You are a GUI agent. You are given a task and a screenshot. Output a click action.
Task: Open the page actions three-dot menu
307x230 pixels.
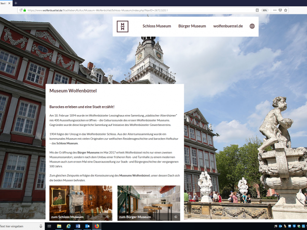click(275, 10)
